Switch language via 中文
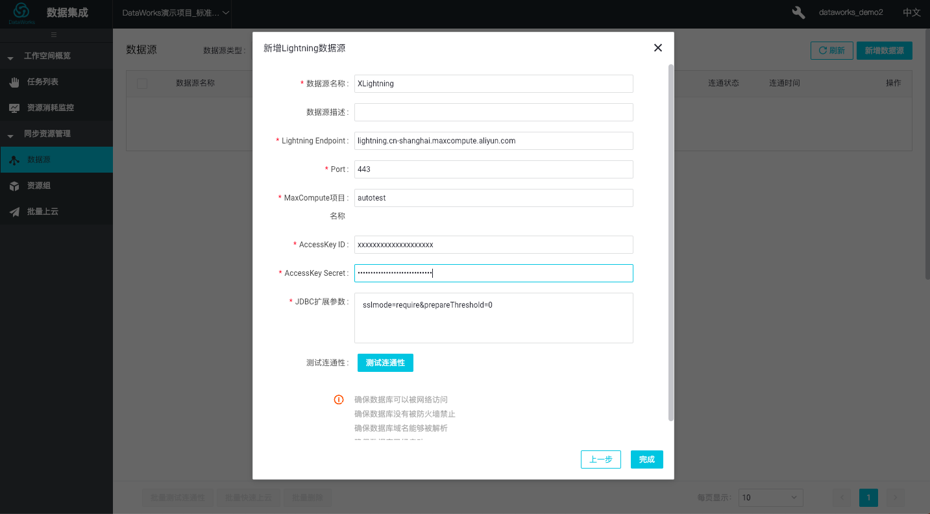Screen dimensions: 930x514 point(912,12)
